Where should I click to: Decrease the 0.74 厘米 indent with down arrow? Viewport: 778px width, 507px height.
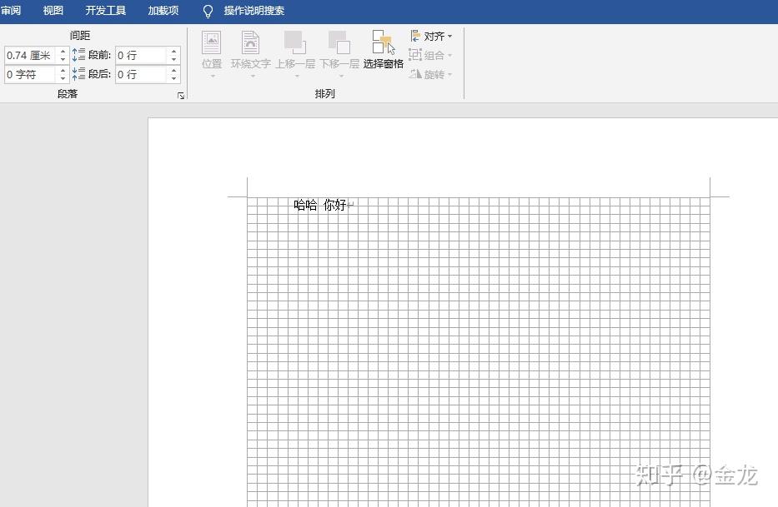click(x=63, y=60)
